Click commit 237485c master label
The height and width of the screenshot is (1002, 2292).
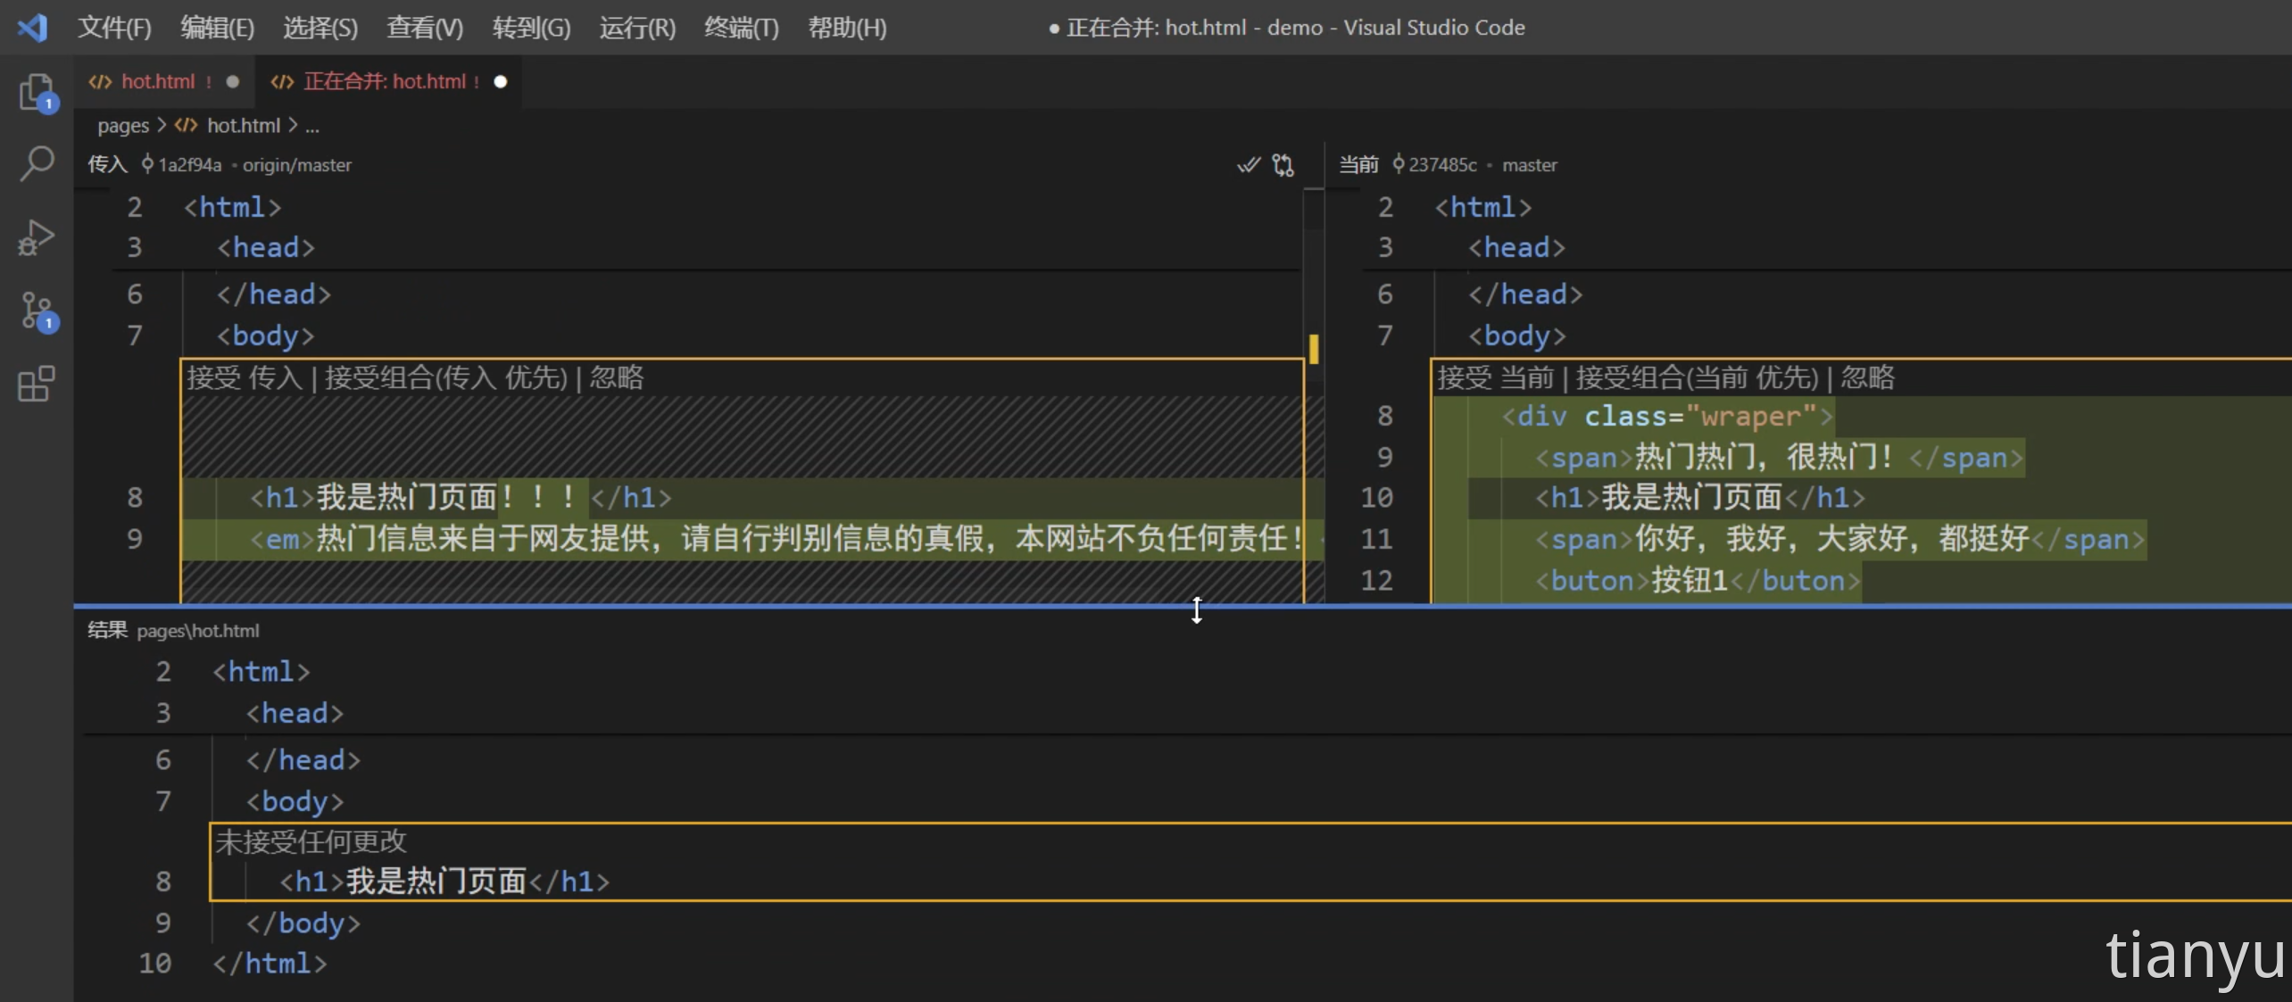point(1475,165)
